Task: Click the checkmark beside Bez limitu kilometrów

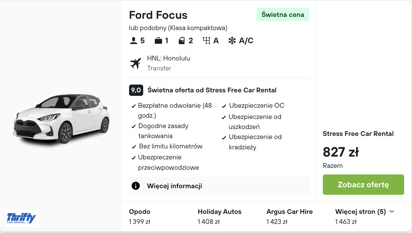Action: point(133,146)
